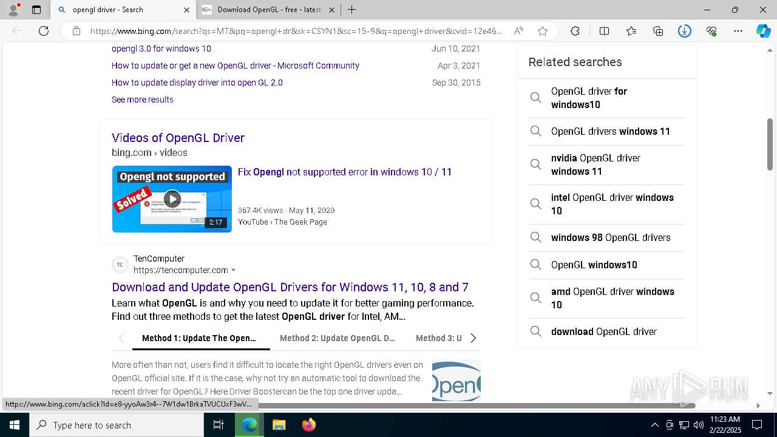The width and height of the screenshot is (777, 437).
Task: Close the 'Download OpenGL' tab
Action: click(332, 10)
